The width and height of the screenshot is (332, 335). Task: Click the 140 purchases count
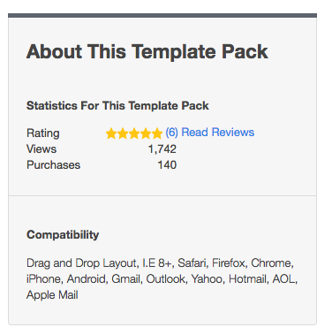coord(167,165)
